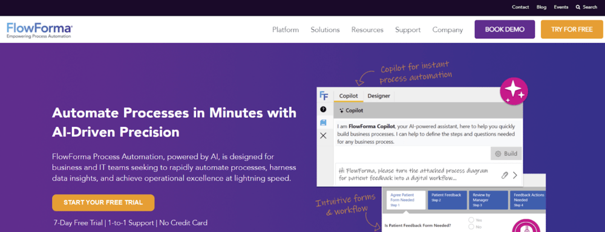Open the Contact link
Screen dimensions: 605x232
tap(520, 7)
